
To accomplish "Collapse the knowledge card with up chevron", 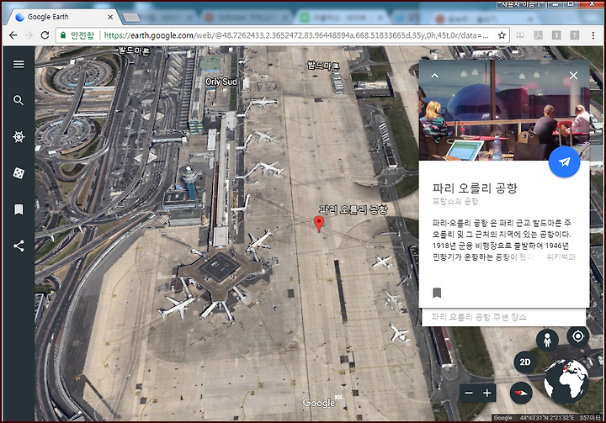I will coord(435,76).
